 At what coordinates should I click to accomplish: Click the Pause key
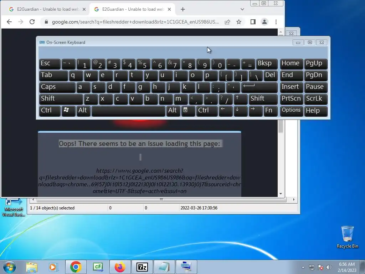316,87
